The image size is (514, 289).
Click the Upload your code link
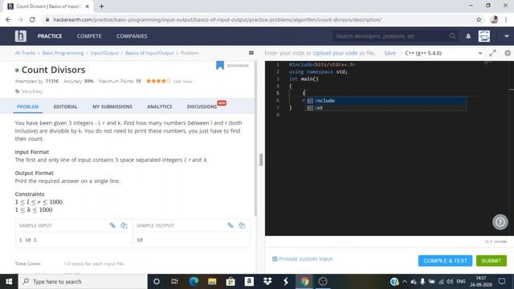[x=335, y=53]
